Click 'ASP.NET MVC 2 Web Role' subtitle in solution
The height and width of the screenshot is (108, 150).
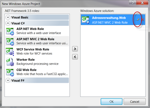(x=110, y=23)
